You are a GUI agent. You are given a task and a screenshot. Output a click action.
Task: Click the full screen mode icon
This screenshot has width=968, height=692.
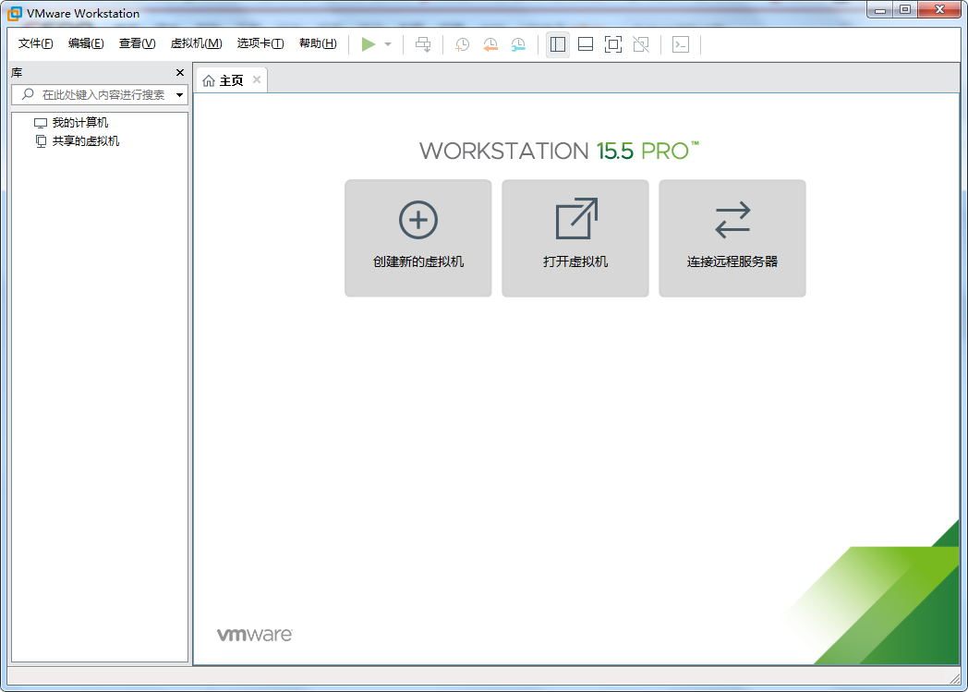pyautogui.click(x=613, y=44)
